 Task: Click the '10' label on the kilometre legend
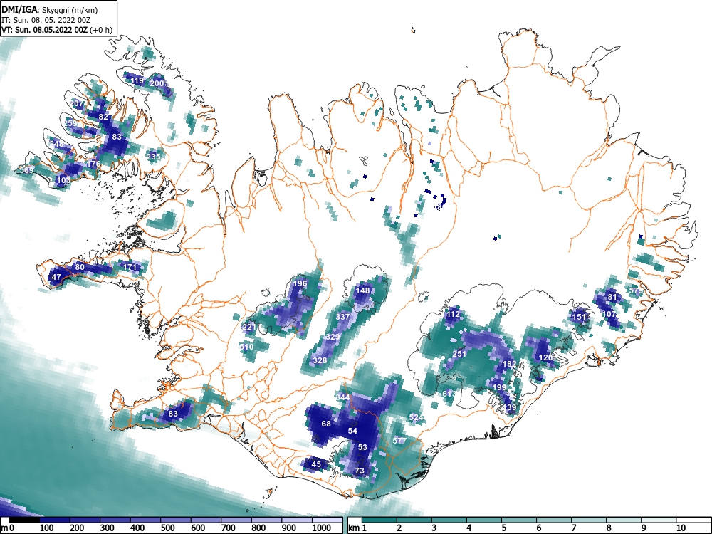(x=681, y=528)
